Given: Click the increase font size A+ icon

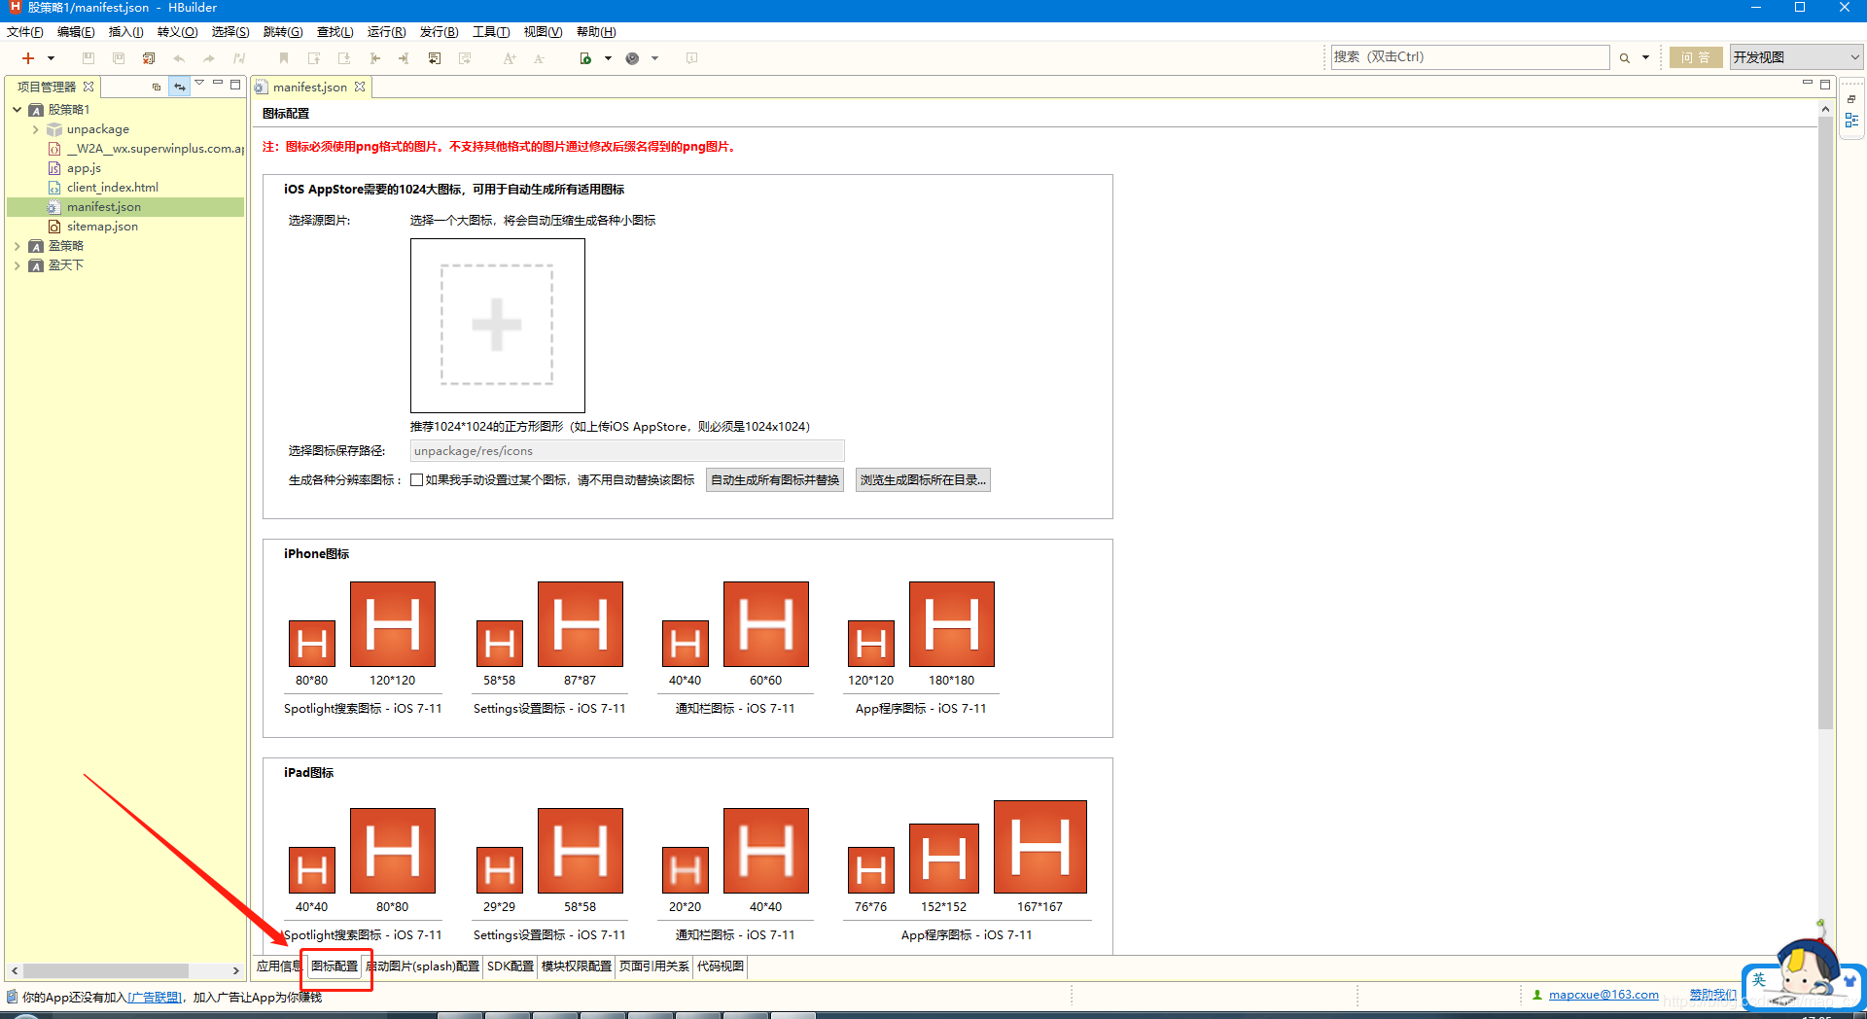Looking at the screenshot, I should click(510, 58).
